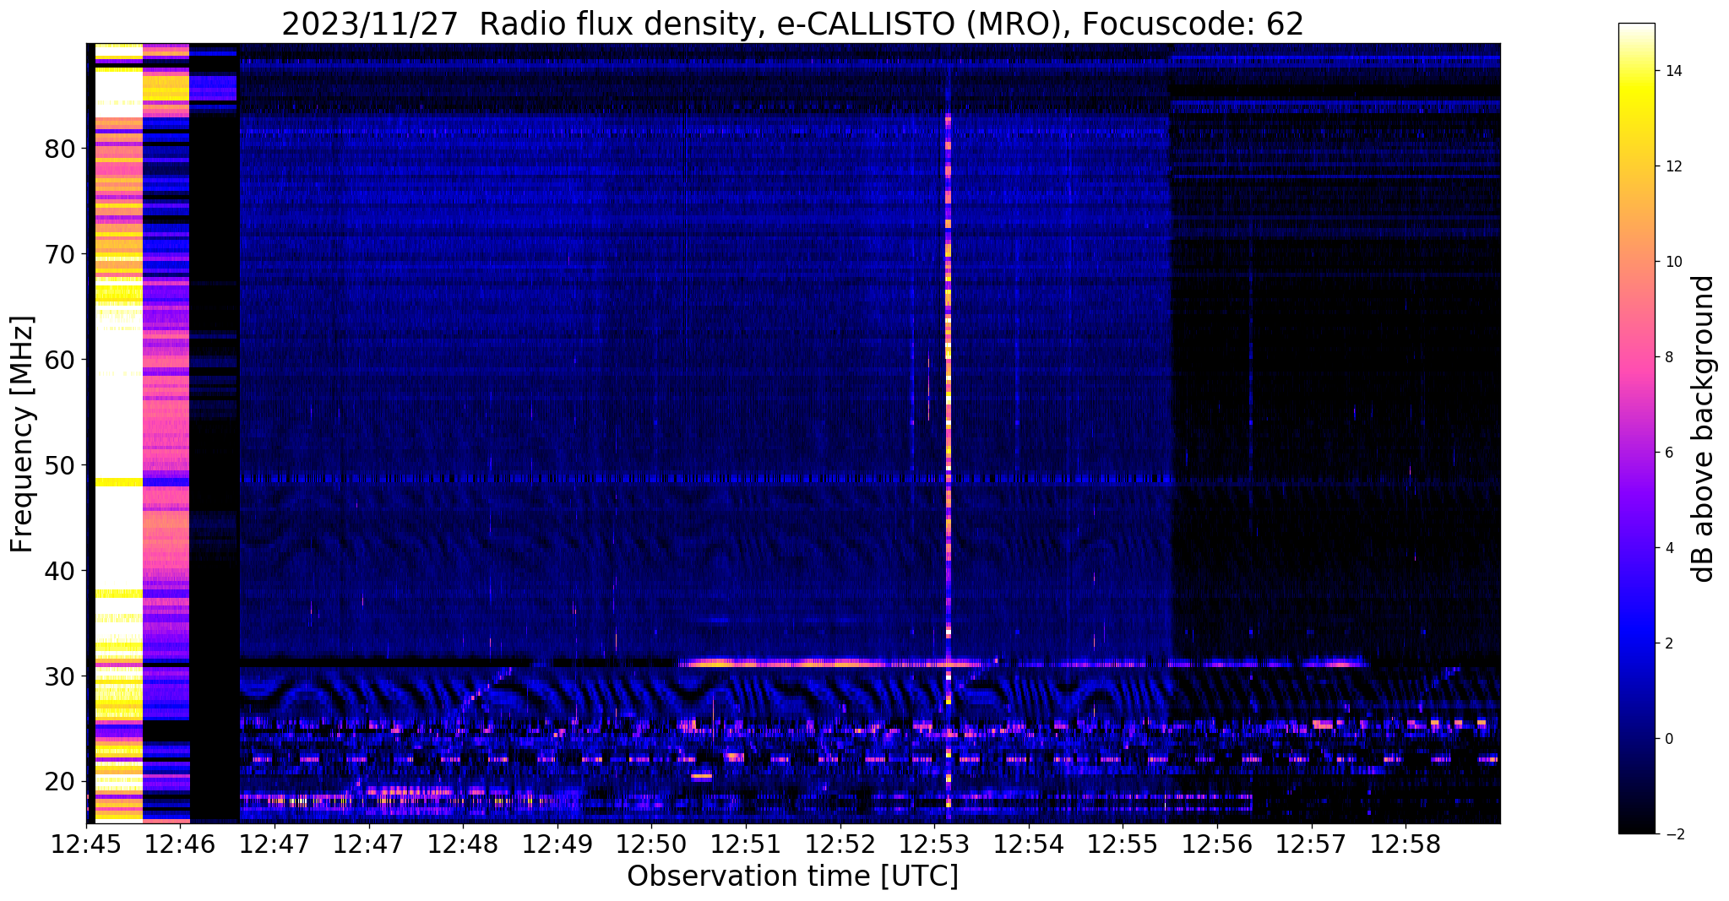
Task: Click time tick label 12:54
Action: 1029,844
